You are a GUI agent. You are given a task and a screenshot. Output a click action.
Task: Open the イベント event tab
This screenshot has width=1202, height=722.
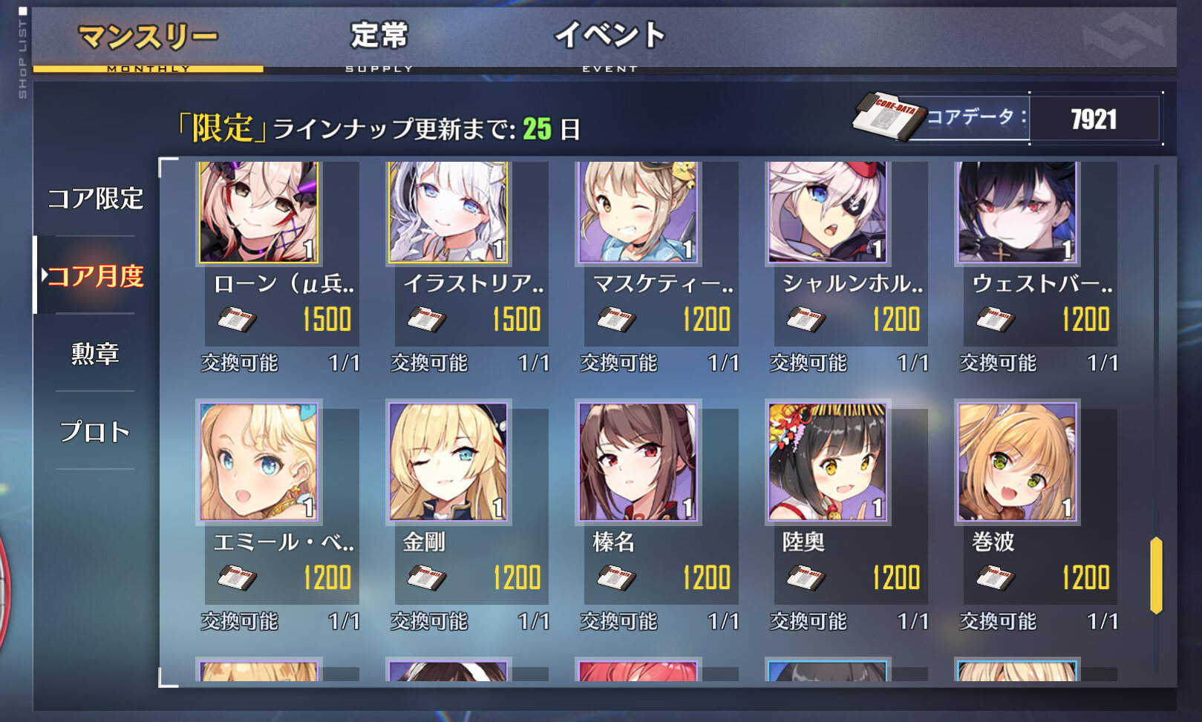coord(610,38)
